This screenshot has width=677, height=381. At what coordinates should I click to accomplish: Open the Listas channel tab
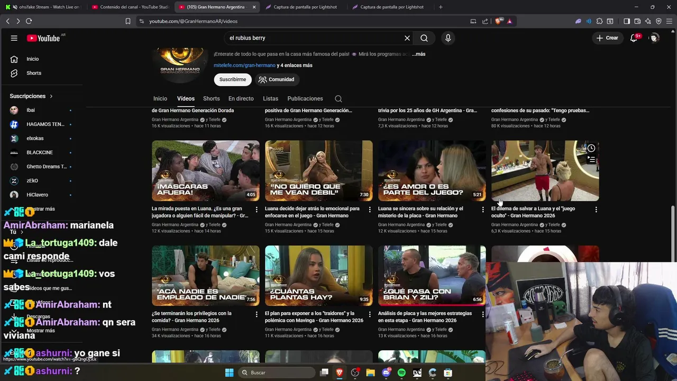pyautogui.click(x=270, y=98)
